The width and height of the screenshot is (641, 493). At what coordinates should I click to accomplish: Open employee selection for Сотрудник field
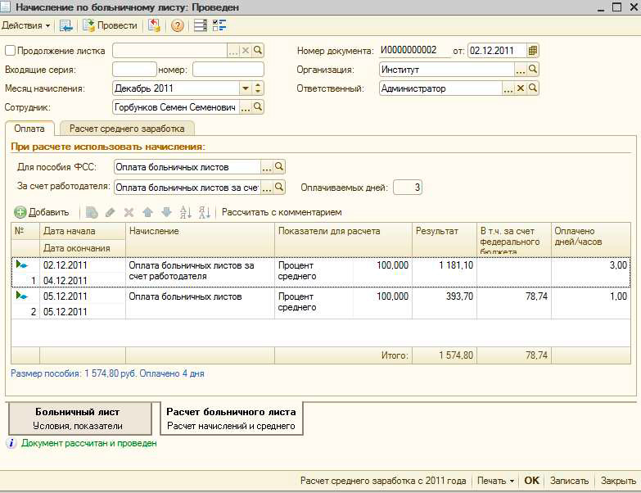click(246, 107)
